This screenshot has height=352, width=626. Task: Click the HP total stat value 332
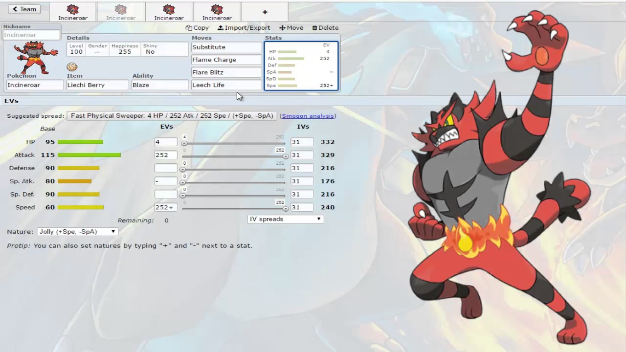click(x=328, y=142)
